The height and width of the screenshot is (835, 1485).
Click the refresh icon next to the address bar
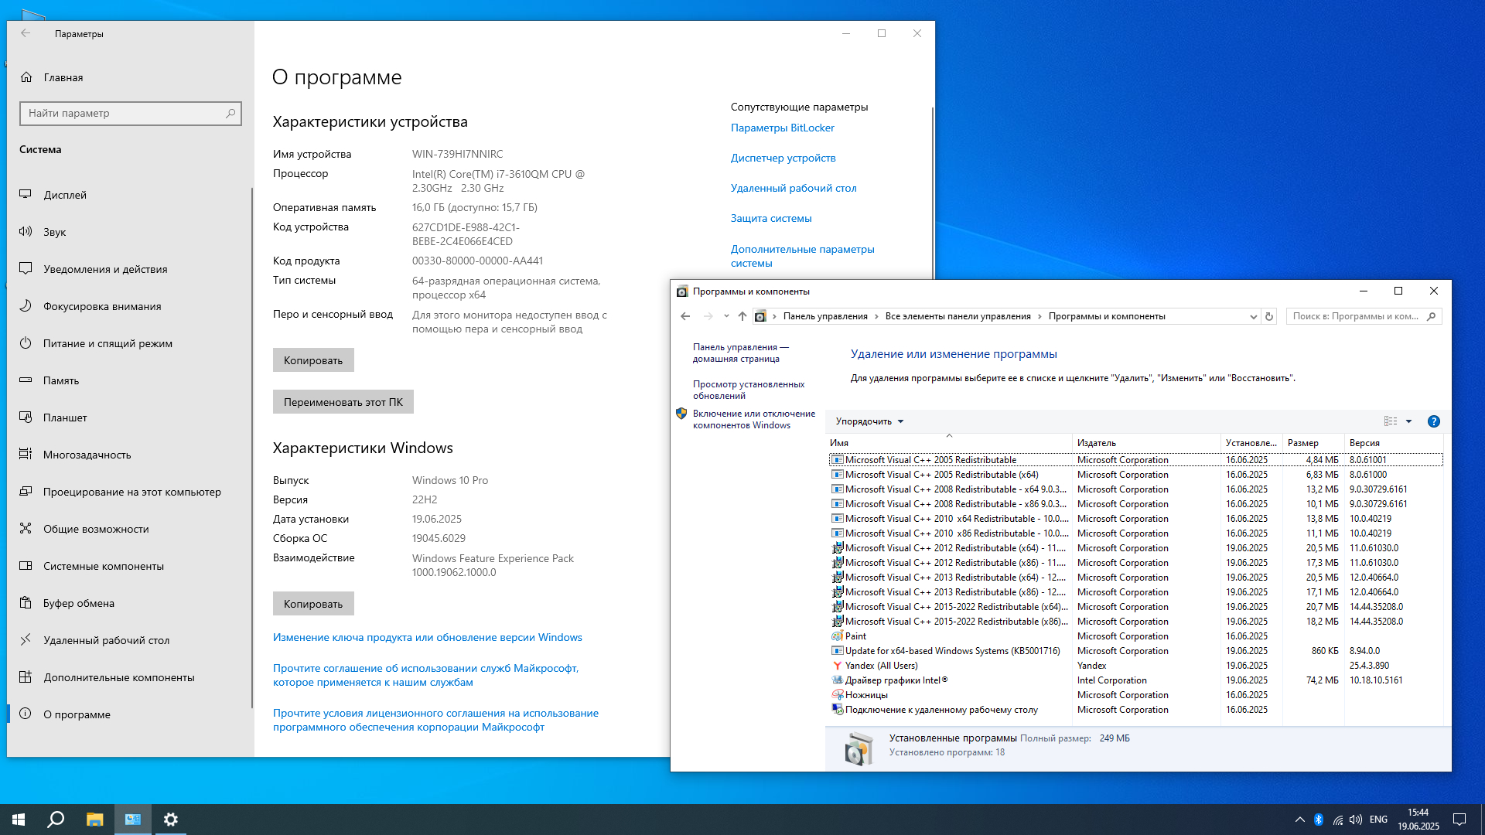1268,316
